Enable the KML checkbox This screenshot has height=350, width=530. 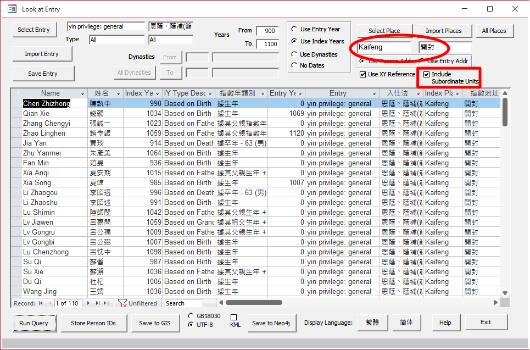233,318
